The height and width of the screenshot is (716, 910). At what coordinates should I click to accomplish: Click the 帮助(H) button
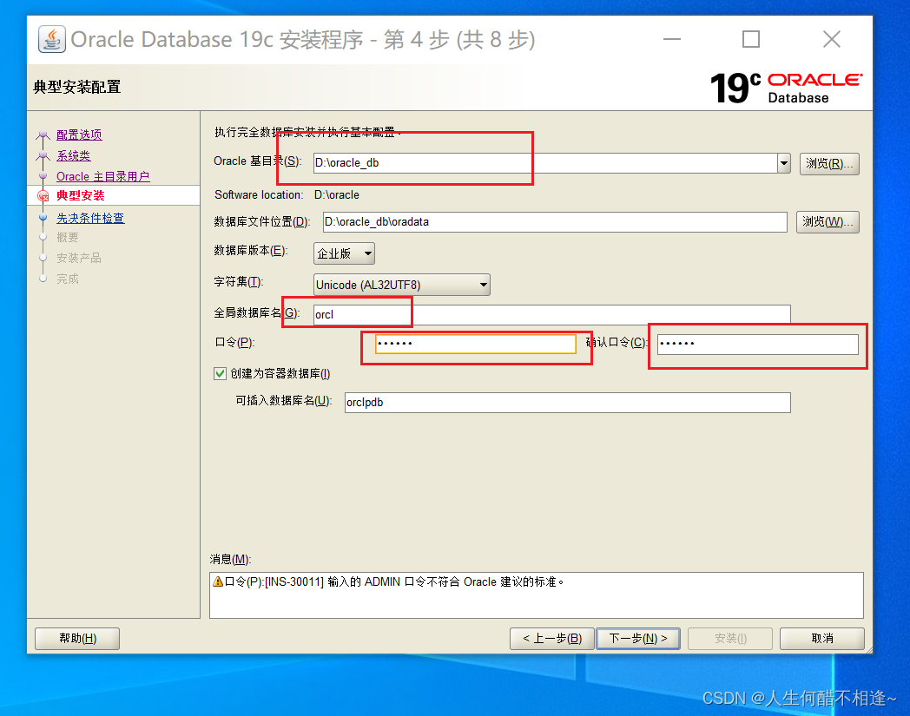77,638
